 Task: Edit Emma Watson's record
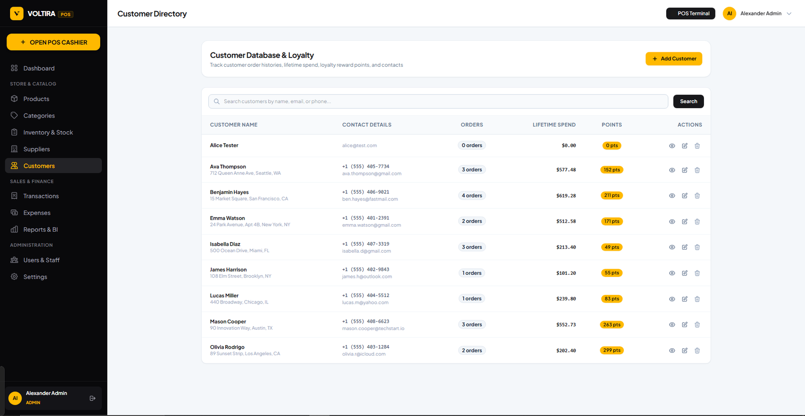[685, 222]
